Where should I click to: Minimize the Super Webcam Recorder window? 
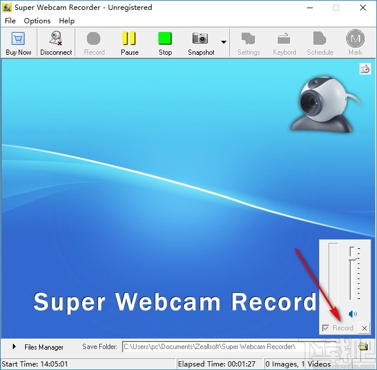310,8
